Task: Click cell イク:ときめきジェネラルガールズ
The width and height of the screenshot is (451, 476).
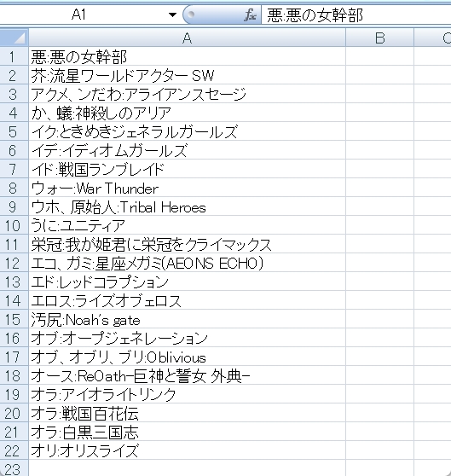Action: (187, 131)
